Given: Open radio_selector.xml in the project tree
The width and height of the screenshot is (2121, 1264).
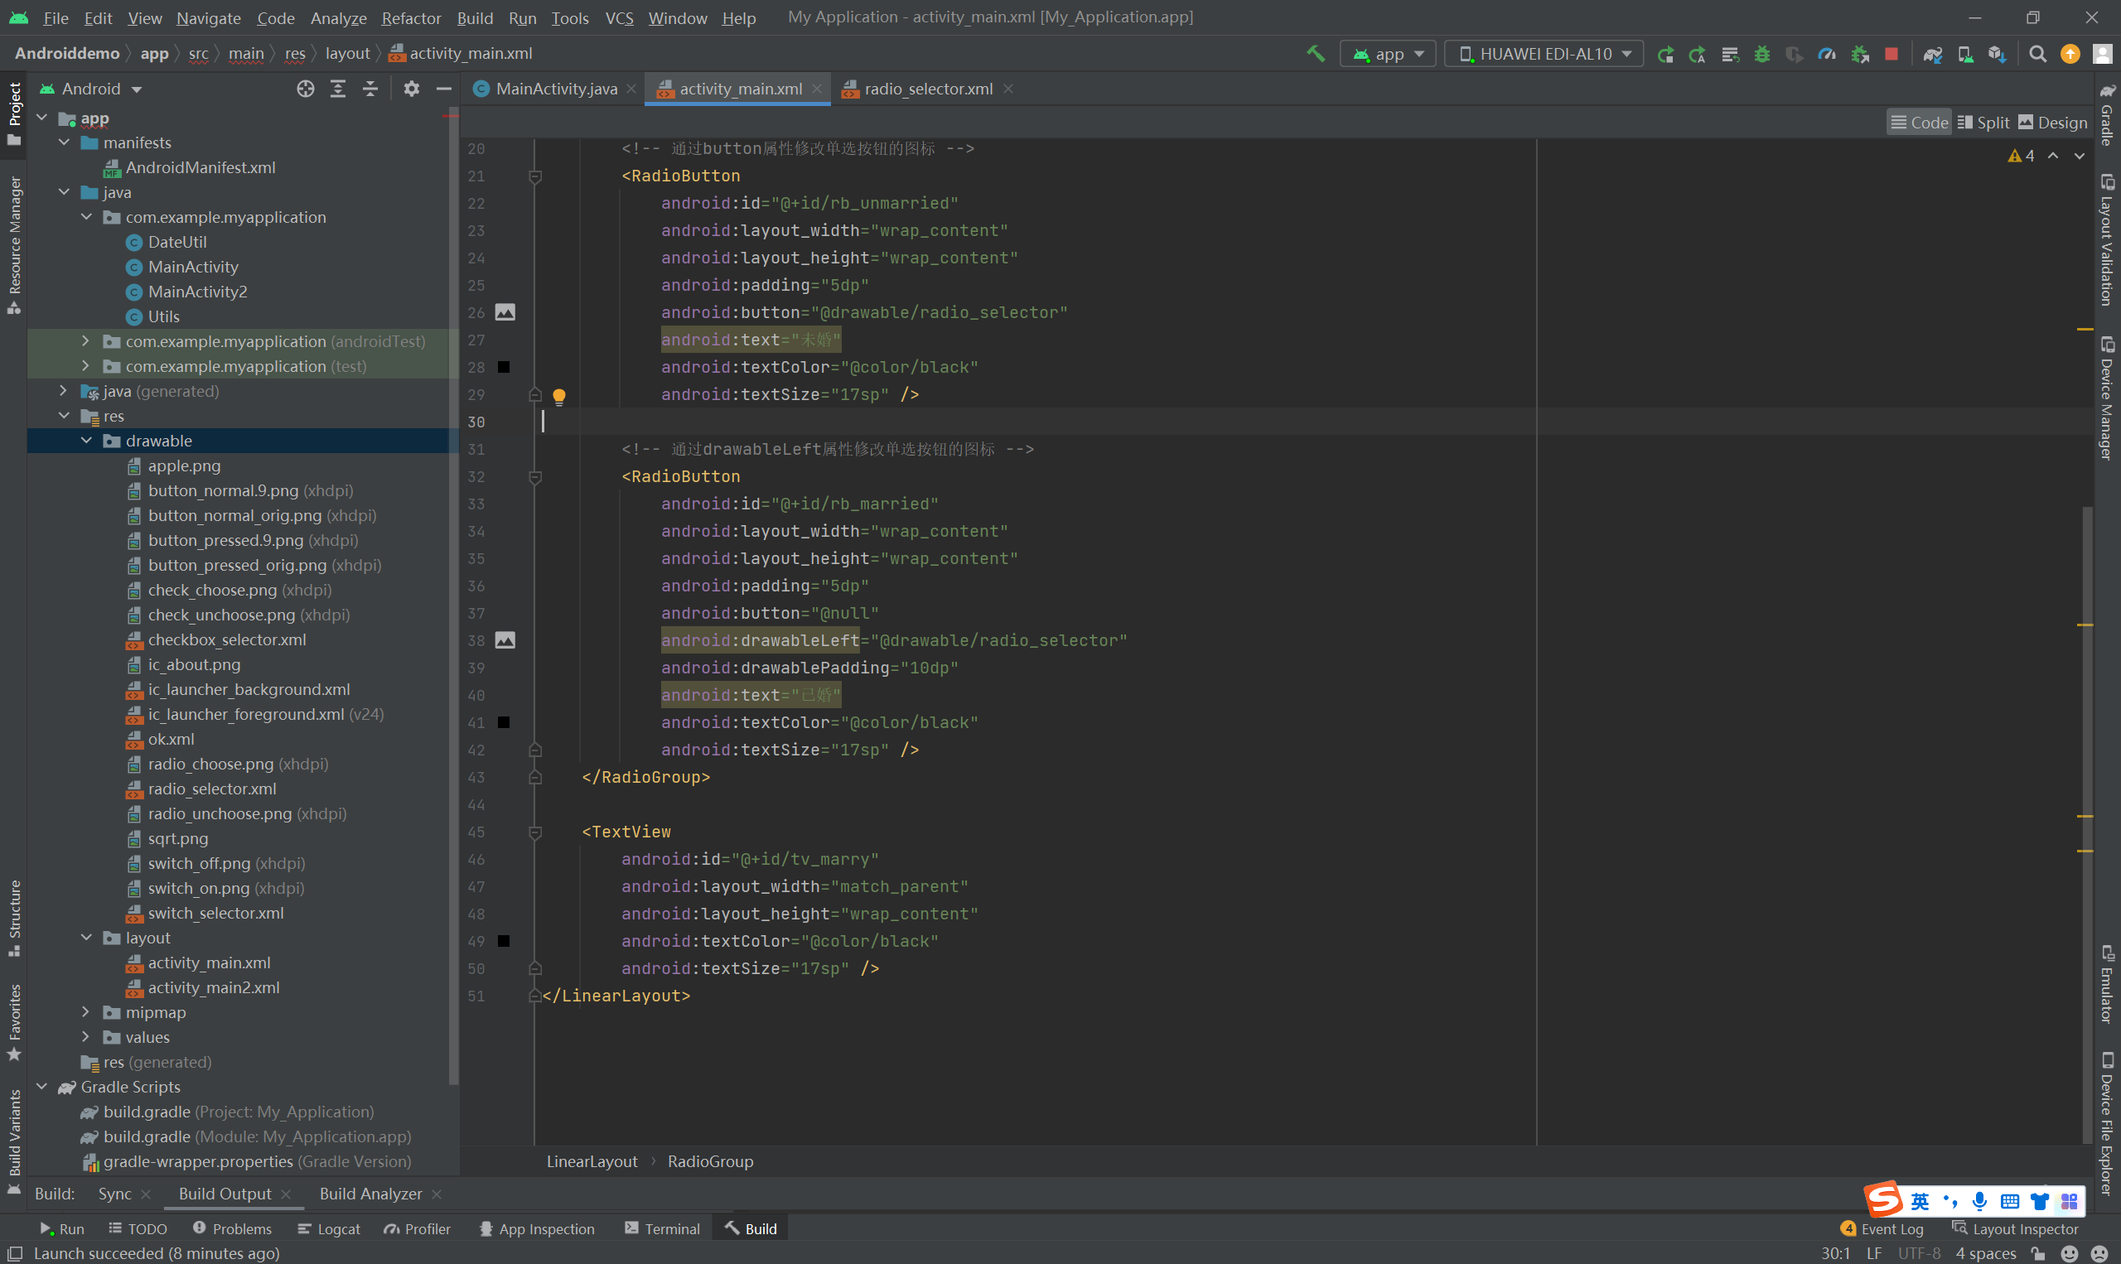Looking at the screenshot, I should click(x=211, y=789).
